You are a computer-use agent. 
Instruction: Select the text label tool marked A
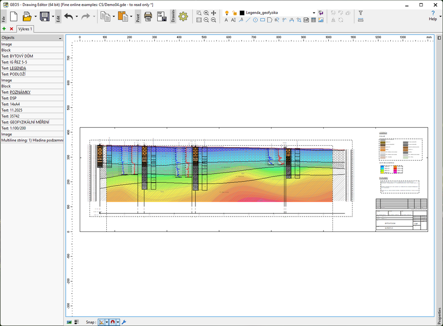pyautogui.click(x=226, y=20)
